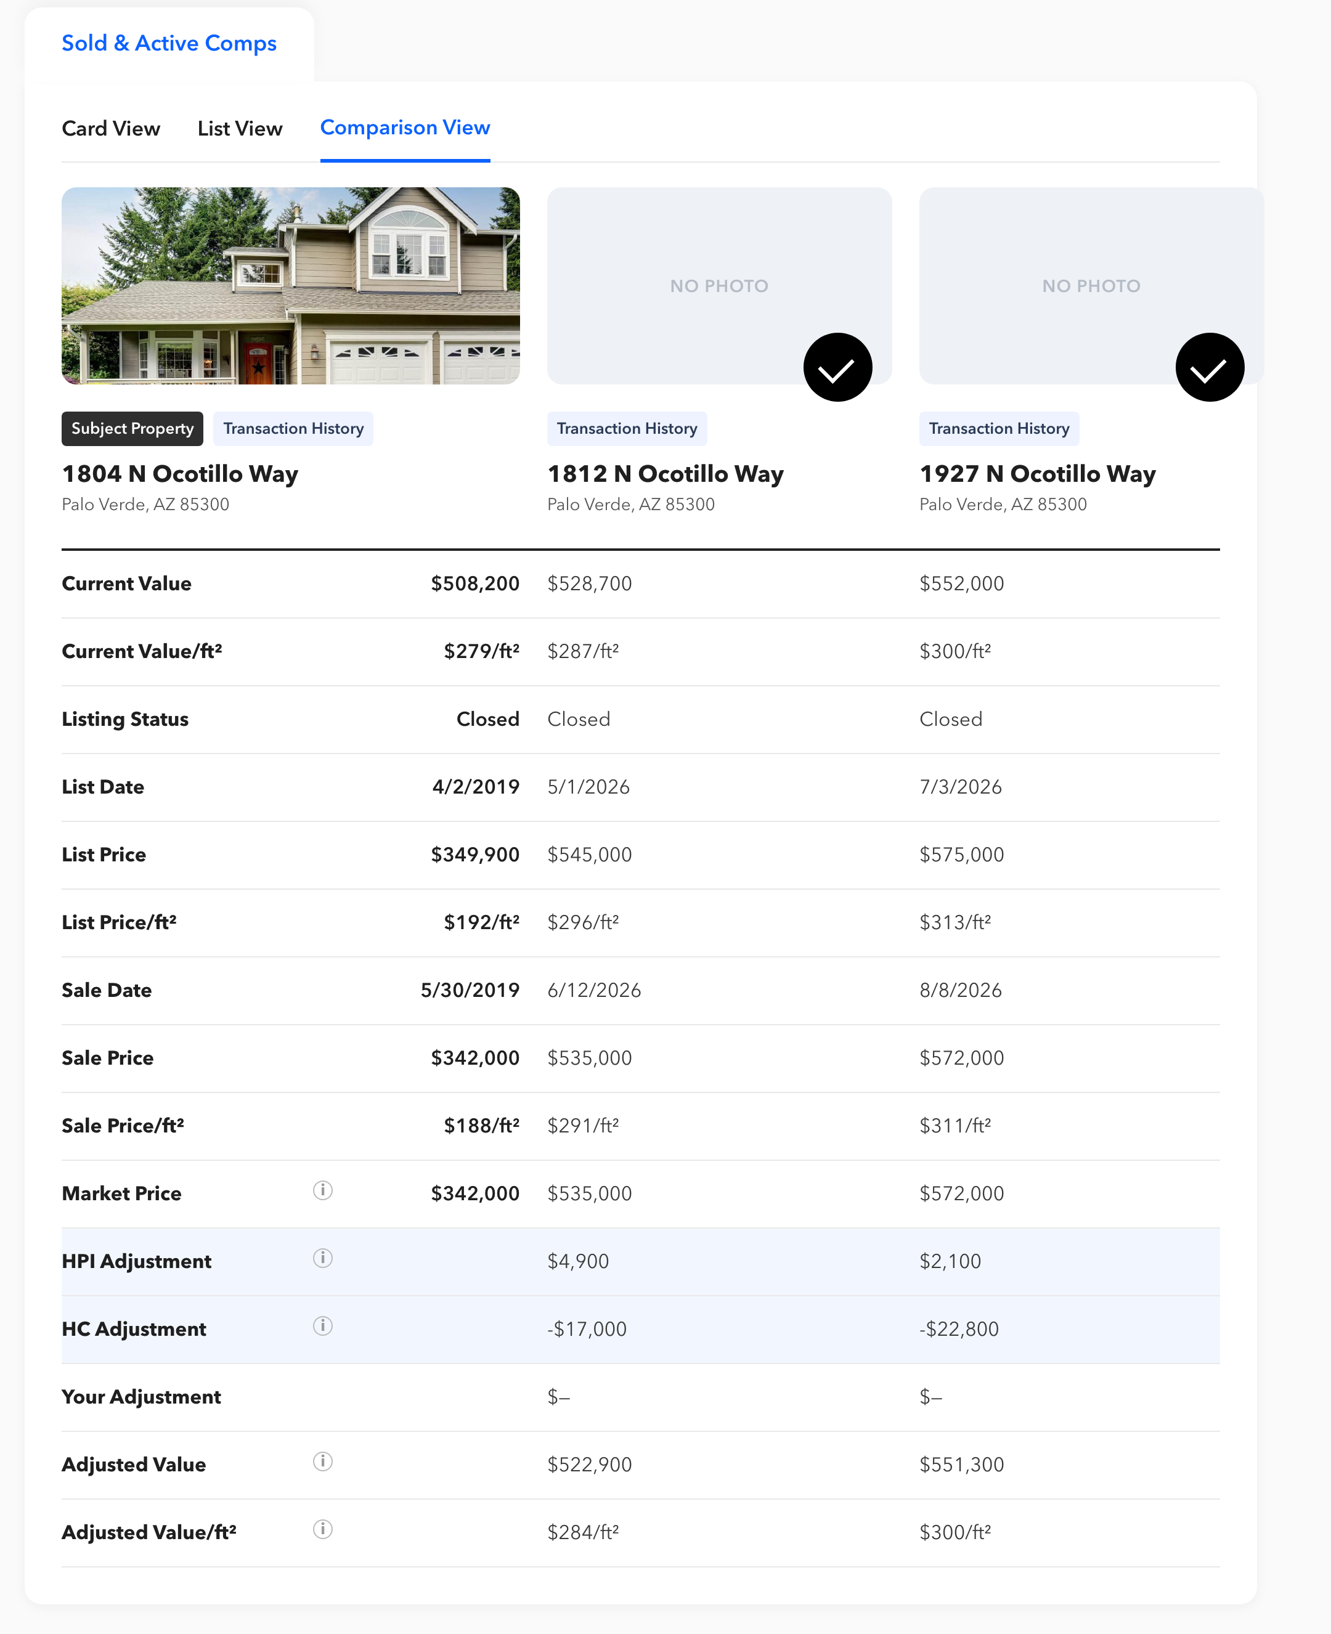Click the HPI Adjustment row label
This screenshot has height=1634, width=1331.
click(x=136, y=1261)
